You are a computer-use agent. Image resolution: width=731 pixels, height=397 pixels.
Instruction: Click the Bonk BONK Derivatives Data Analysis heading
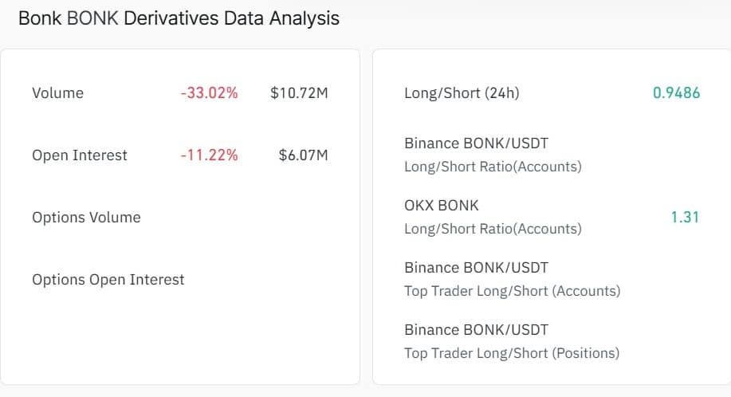pos(179,18)
